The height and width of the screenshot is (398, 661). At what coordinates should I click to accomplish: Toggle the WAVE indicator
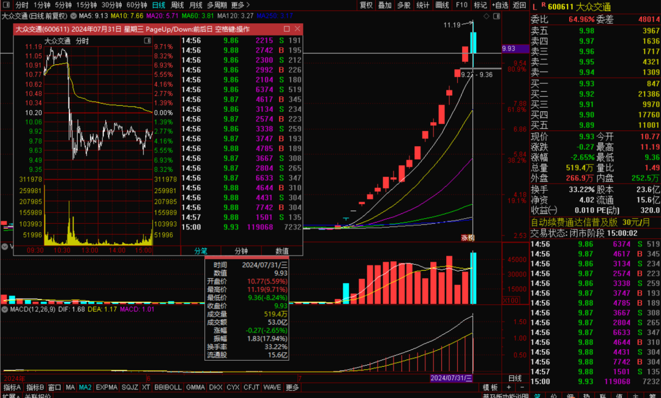(272, 387)
